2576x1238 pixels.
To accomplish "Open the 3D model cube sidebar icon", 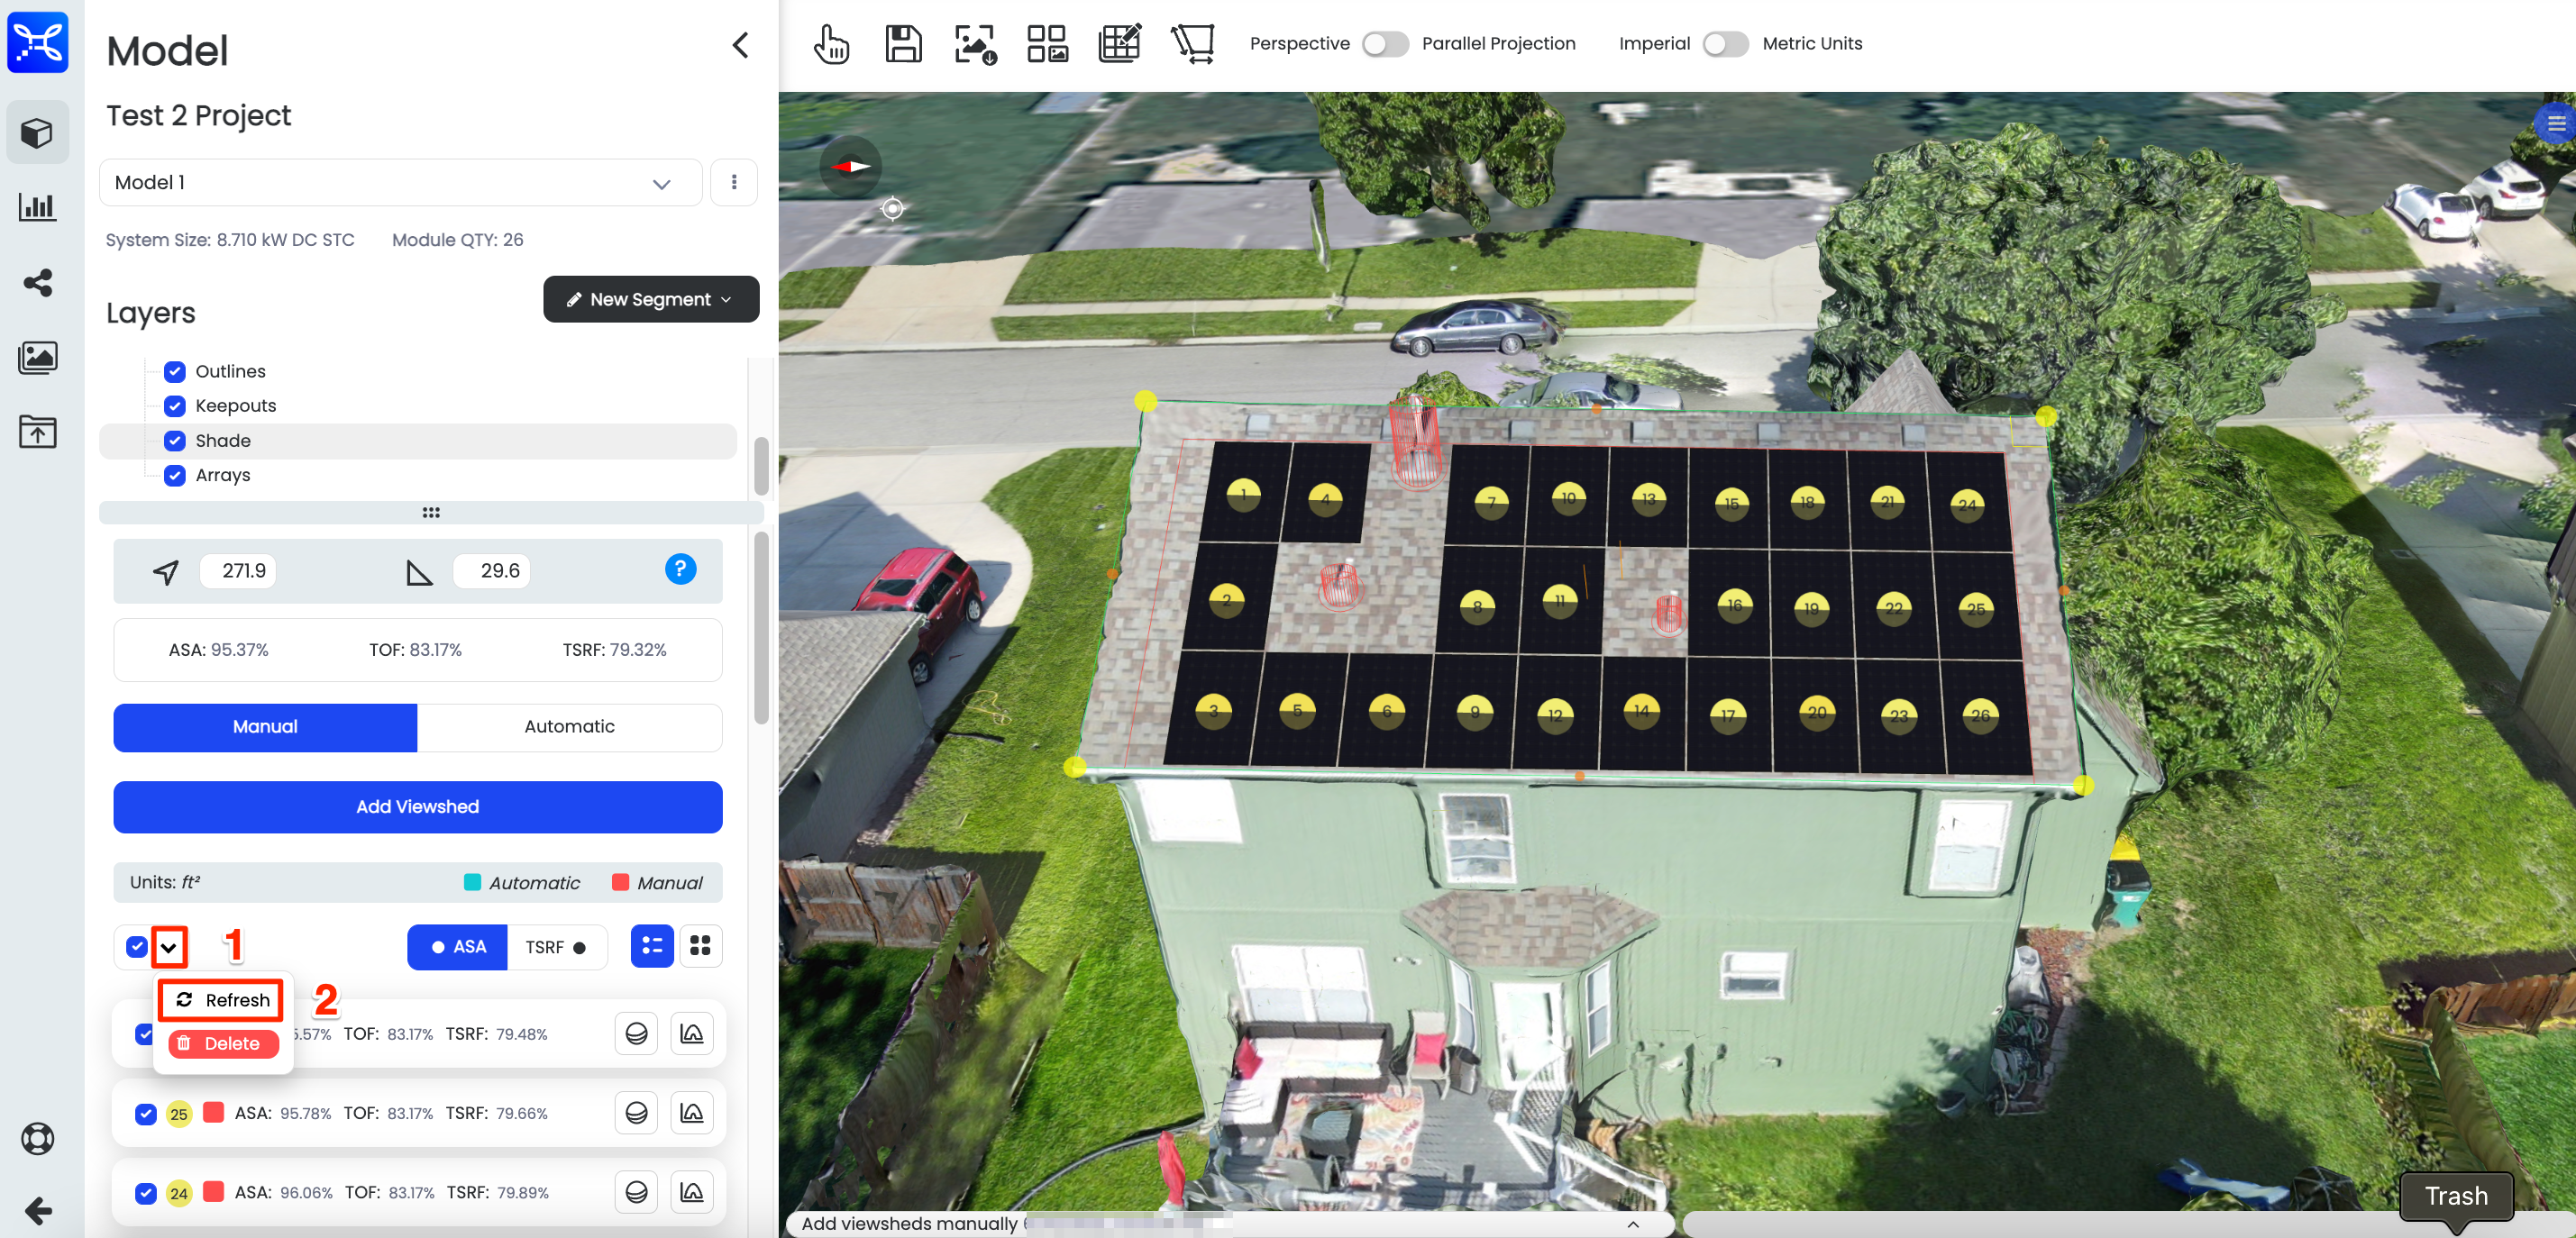I will [x=37, y=132].
